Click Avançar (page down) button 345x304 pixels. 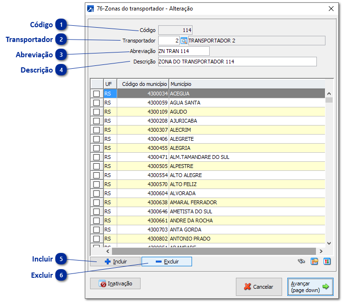click(310, 287)
